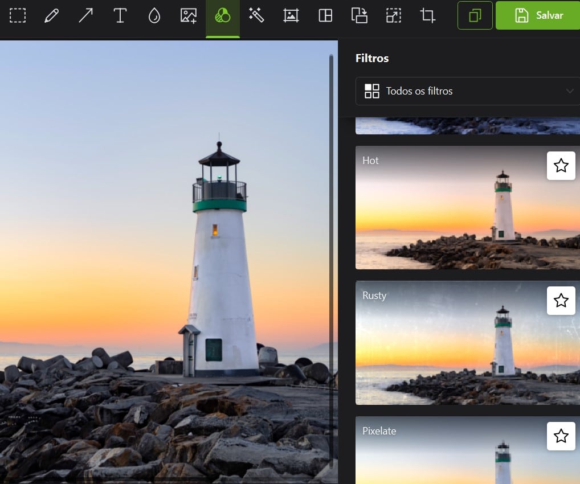
Task: Open the resize image tool
Action: pyautogui.click(x=394, y=15)
